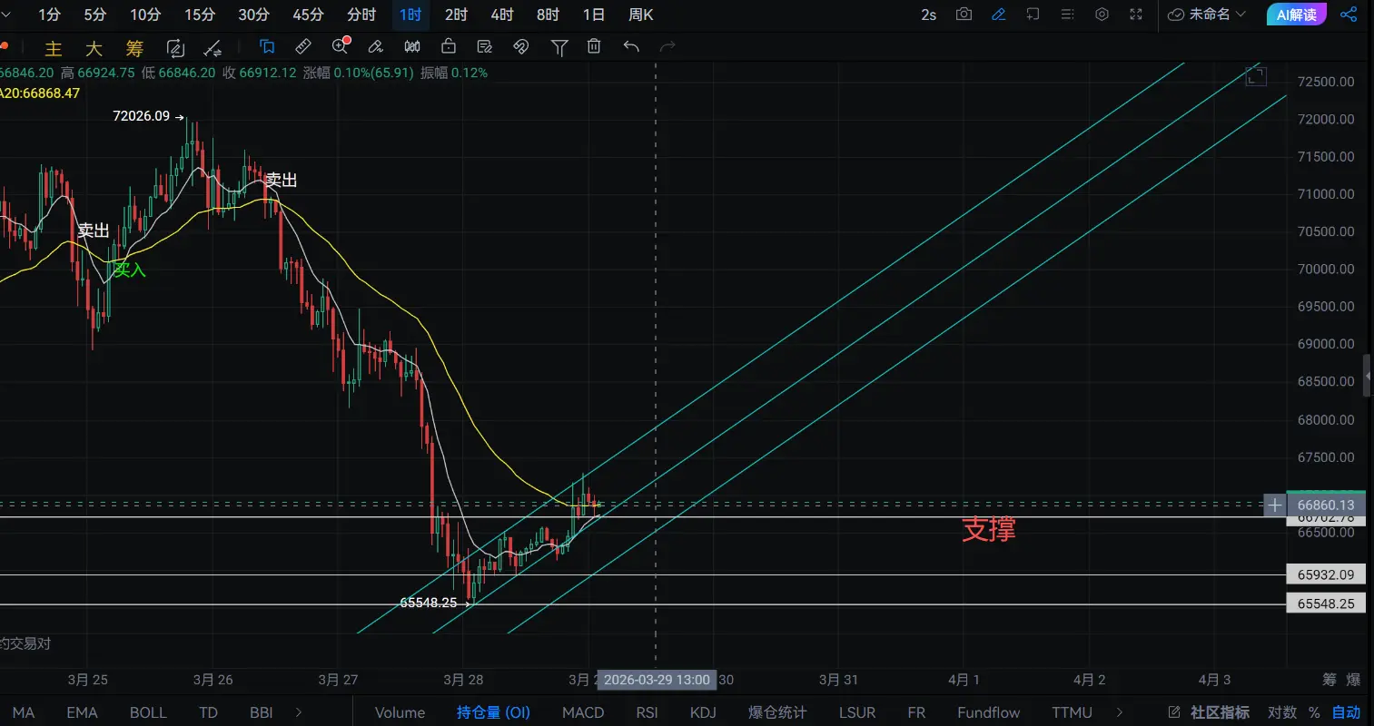Toggle the drawing pencil tool in top bar
The image size is (1374, 726).
coord(998,15)
